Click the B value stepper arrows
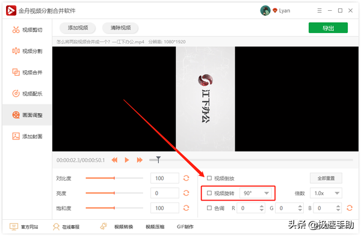361x236 pixels. pos(338,208)
